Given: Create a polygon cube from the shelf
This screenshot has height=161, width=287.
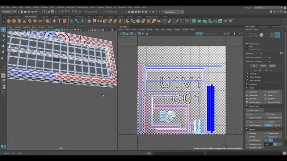Looking at the screenshot, I should [14, 21].
